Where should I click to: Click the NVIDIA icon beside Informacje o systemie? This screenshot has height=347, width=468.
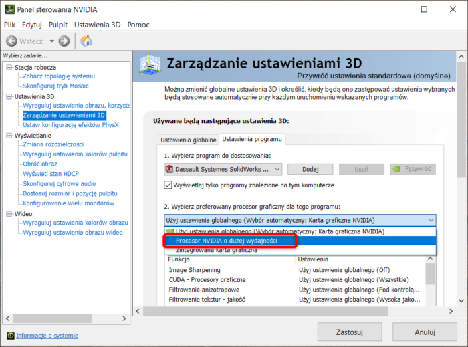tap(11, 336)
